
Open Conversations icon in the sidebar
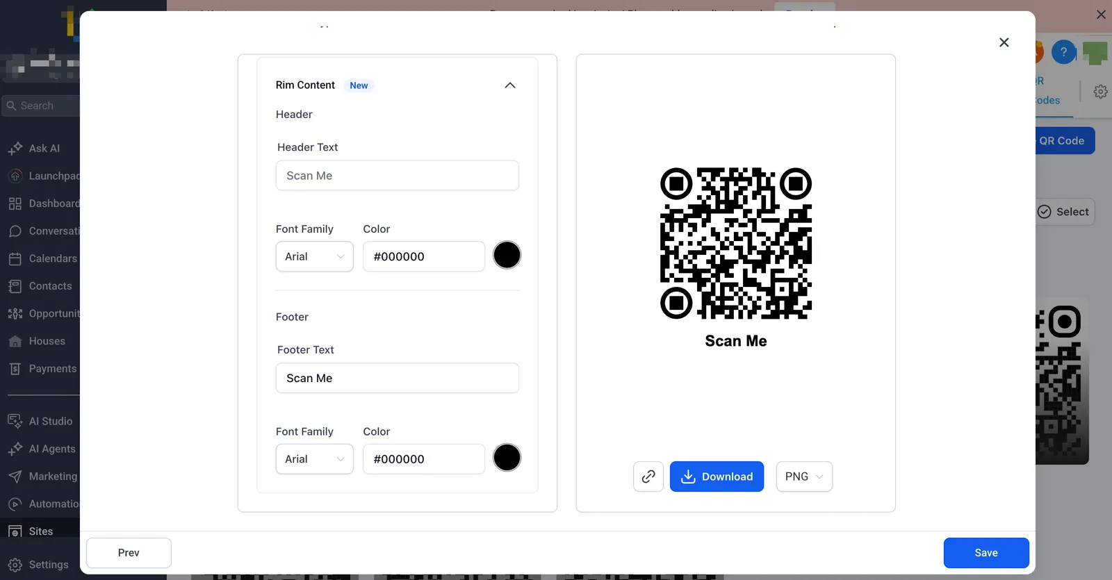tap(15, 231)
